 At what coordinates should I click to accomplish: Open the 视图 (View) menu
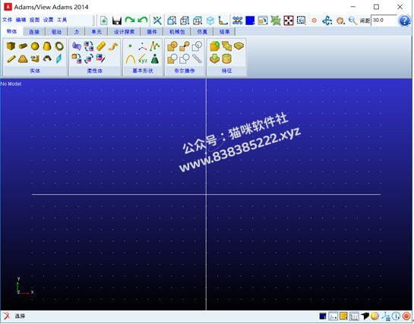[35, 20]
